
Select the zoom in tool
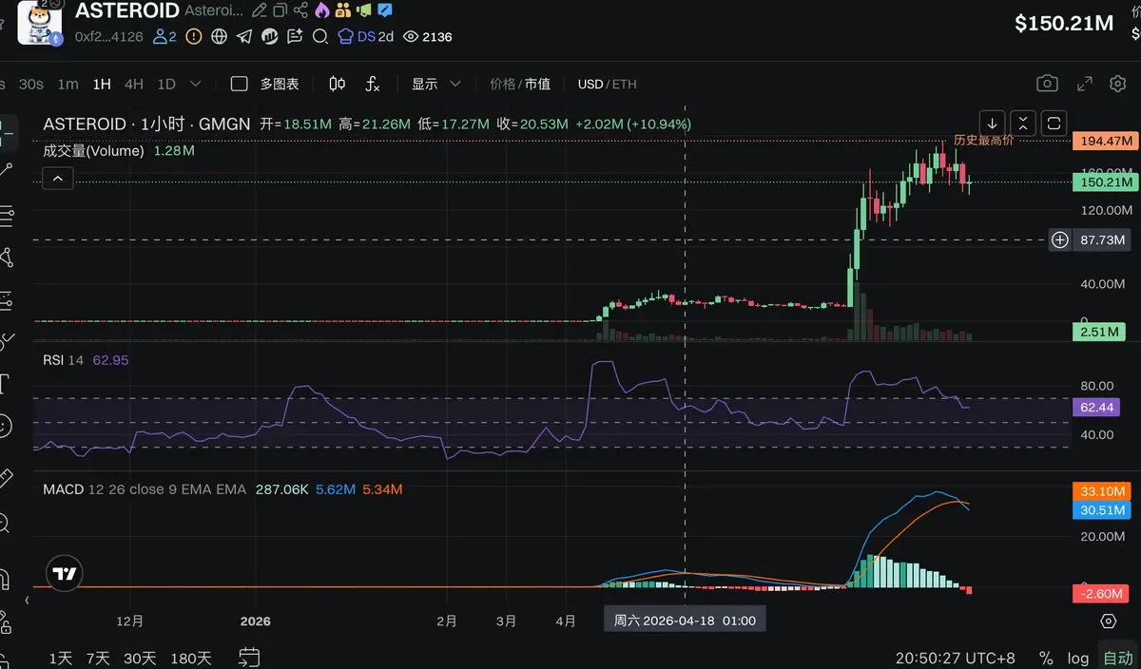coord(5,523)
